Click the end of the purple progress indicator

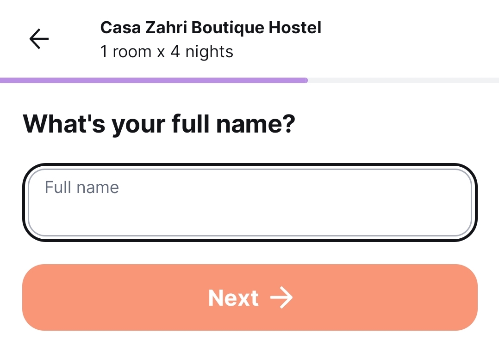pos(304,80)
